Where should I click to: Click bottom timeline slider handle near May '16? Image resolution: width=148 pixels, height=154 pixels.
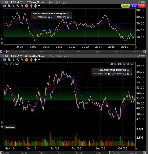coord(109,153)
